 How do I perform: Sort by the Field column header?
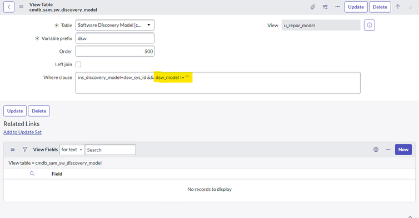(57, 174)
